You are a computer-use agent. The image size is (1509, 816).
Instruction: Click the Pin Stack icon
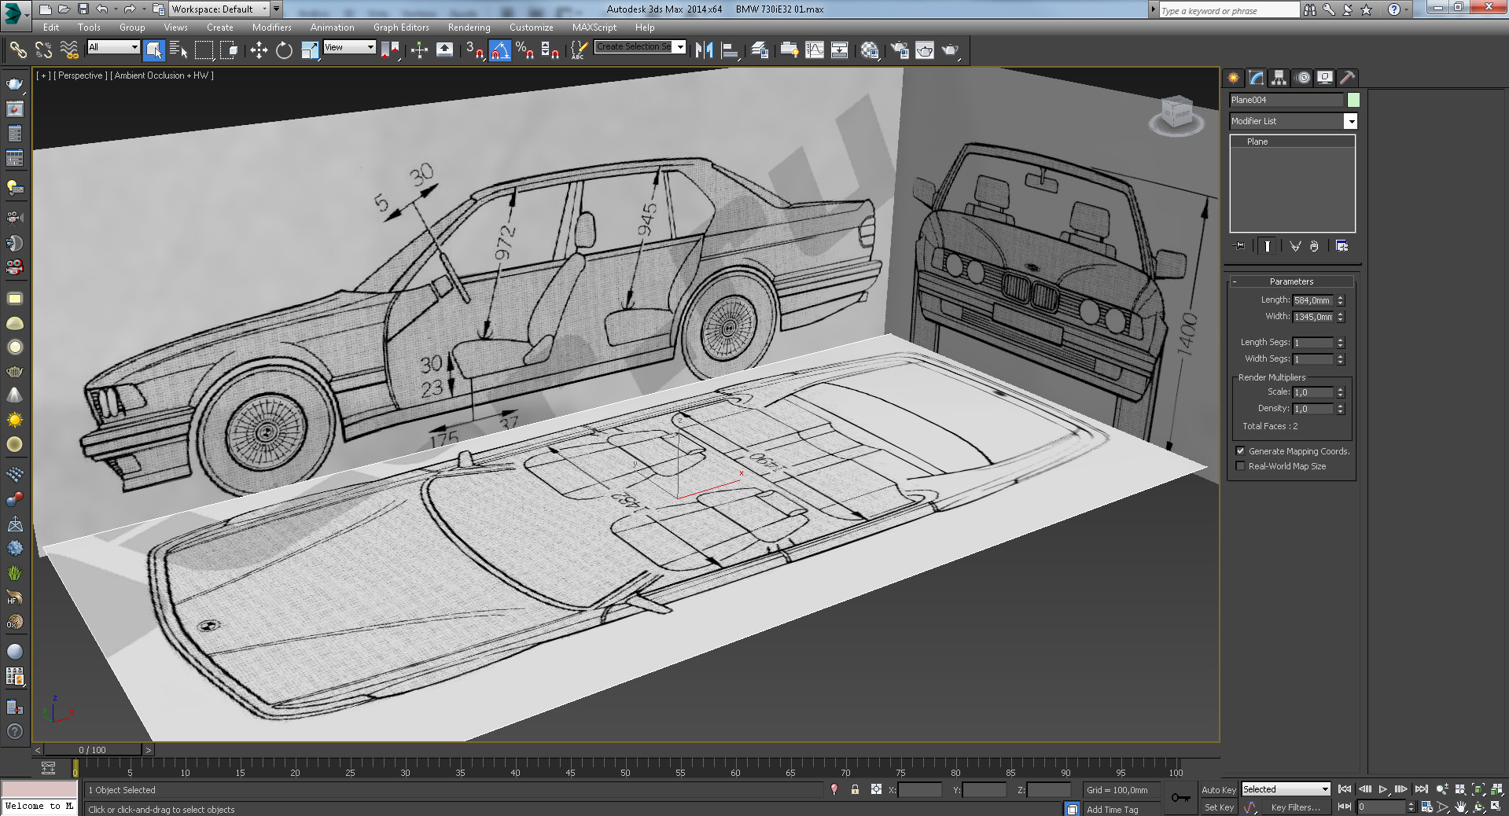[1239, 246]
